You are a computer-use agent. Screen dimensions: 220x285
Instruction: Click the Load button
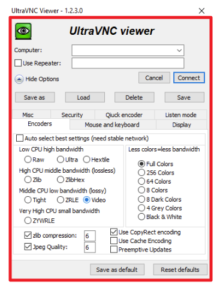coord(85,97)
